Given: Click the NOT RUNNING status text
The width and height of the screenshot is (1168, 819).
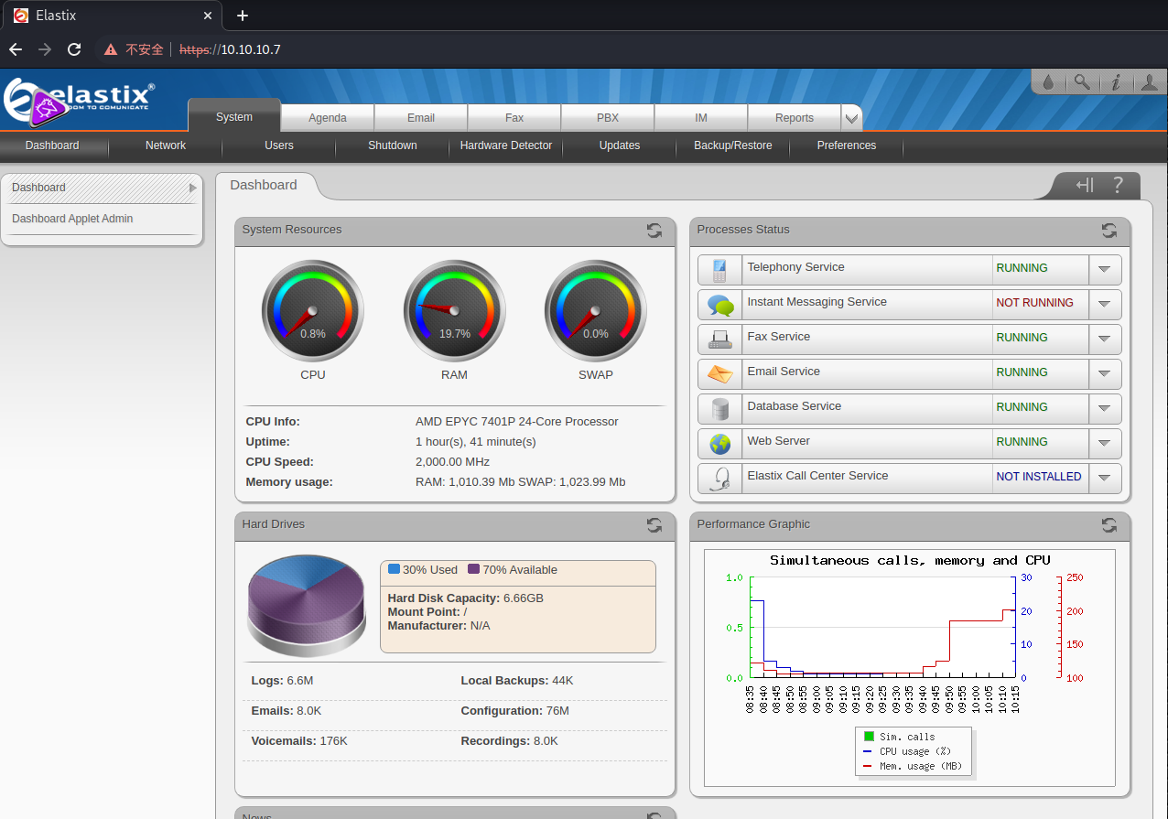Looking at the screenshot, I should [1034, 303].
